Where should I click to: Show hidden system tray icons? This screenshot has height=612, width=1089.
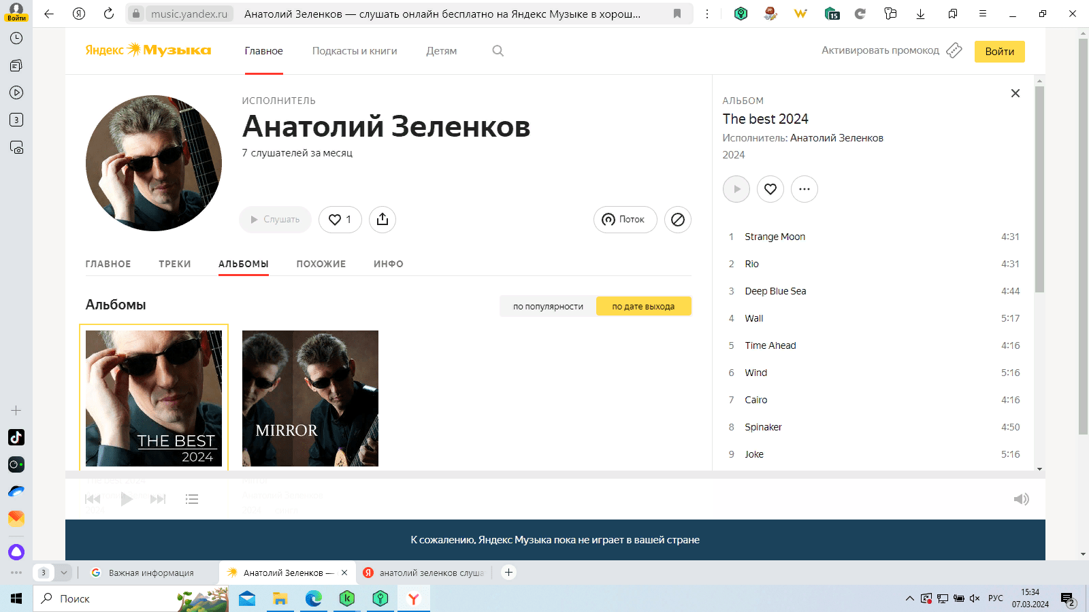pyautogui.click(x=909, y=598)
